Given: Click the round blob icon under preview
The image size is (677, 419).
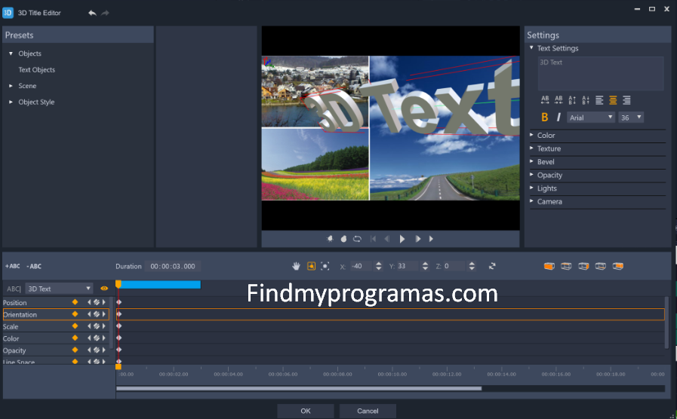Looking at the screenshot, I should (x=343, y=239).
